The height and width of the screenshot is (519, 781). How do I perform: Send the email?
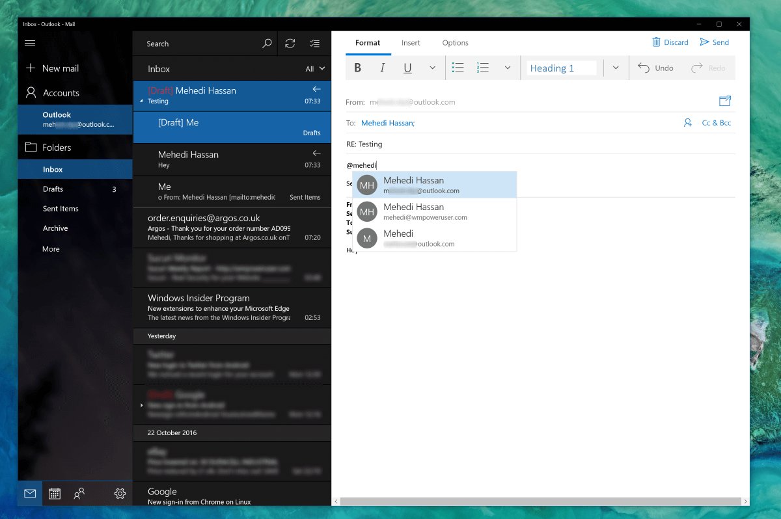point(715,42)
